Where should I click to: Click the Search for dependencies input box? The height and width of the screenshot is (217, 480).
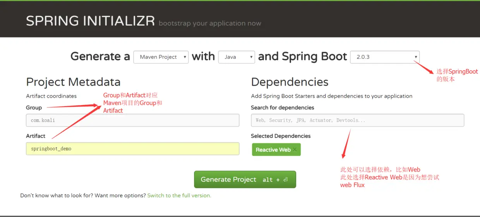tap(357, 120)
